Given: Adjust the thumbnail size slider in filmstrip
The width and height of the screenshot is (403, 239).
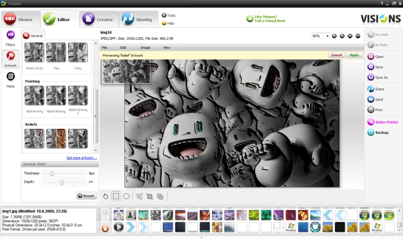Looking at the screenshot, I should (105, 212).
